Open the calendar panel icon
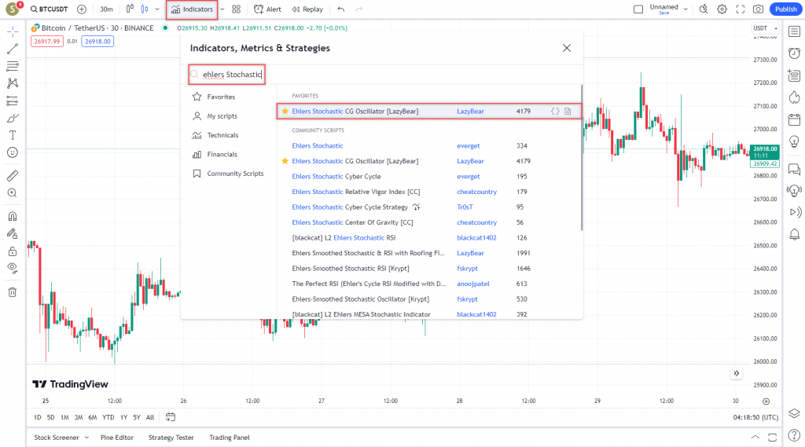The height and width of the screenshot is (447, 805). point(794,119)
